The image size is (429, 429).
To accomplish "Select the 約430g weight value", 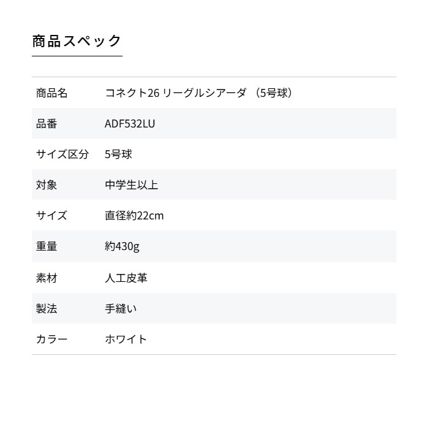I will click(x=122, y=246).
